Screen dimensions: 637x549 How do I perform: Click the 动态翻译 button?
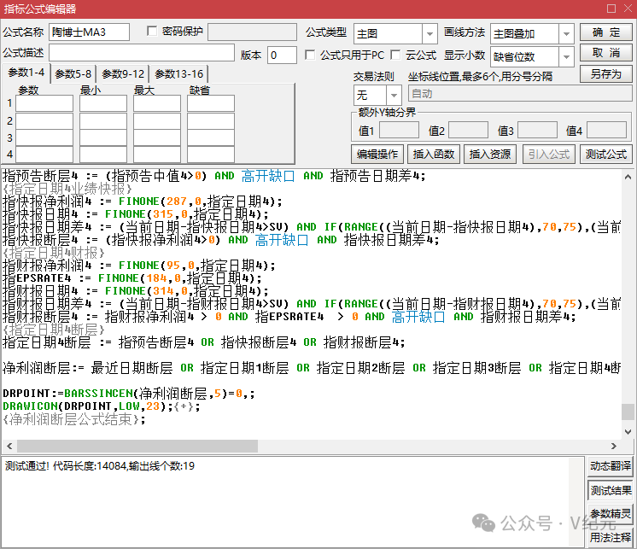click(x=611, y=466)
